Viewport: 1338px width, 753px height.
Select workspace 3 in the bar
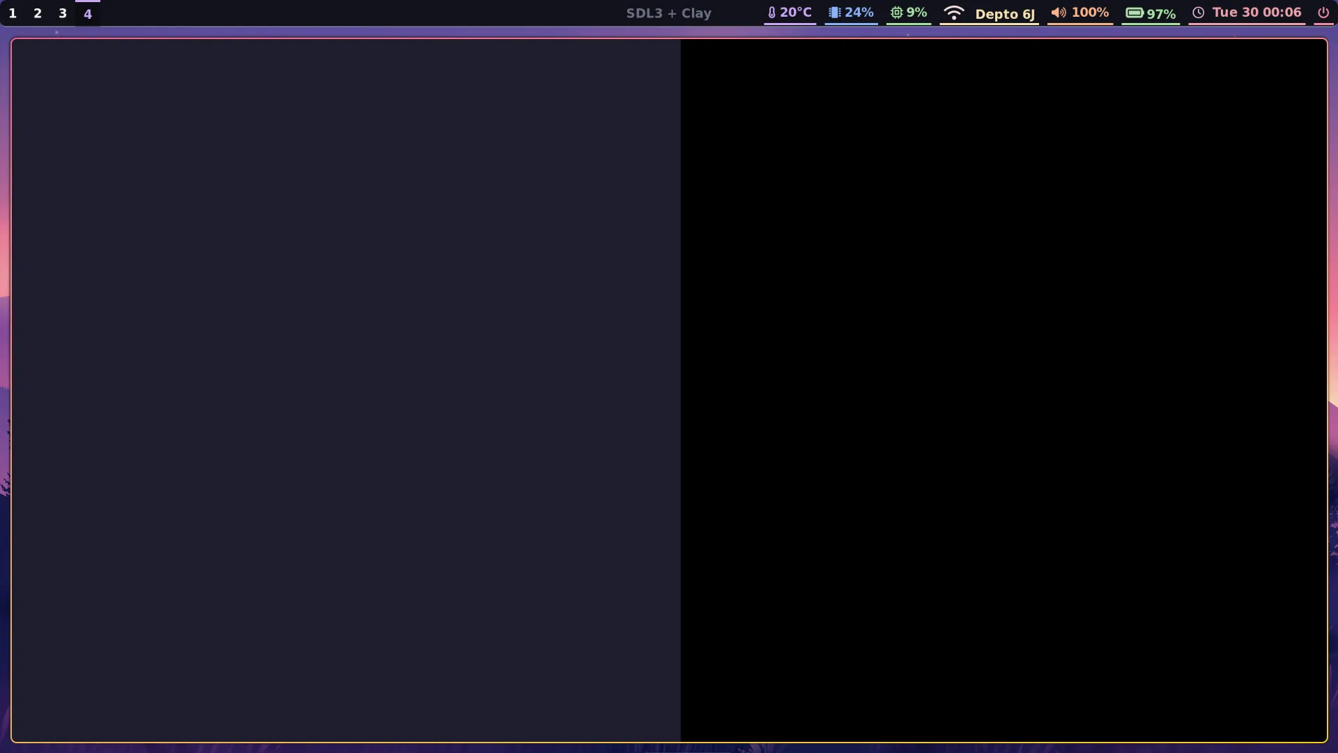tap(63, 13)
